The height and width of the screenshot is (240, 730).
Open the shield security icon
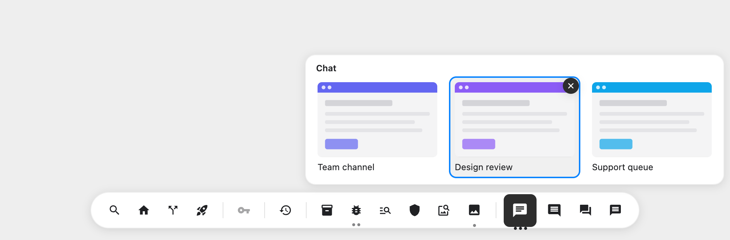[x=415, y=210]
